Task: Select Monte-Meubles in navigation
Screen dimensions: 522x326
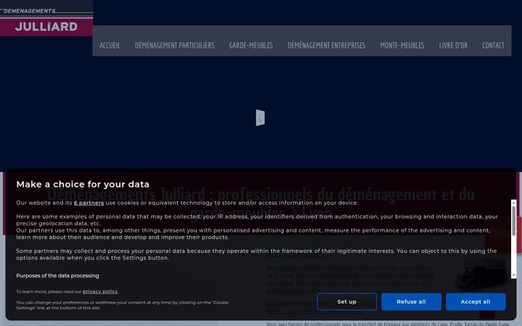Action: pos(402,45)
